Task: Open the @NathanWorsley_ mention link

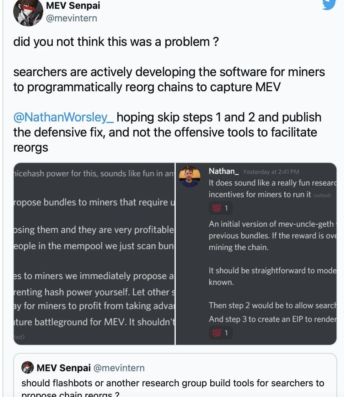Action: (x=63, y=117)
